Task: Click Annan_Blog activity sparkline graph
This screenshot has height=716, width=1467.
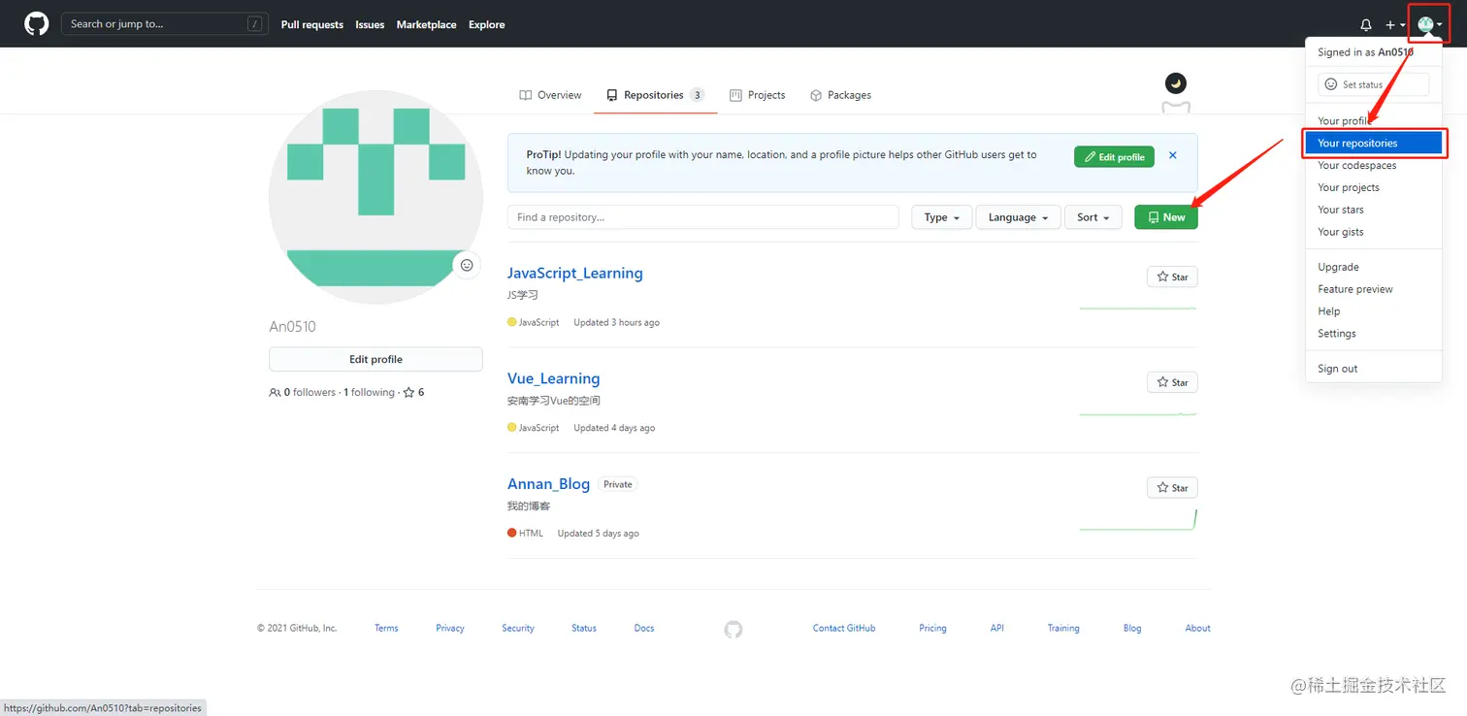Action: (1138, 520)
